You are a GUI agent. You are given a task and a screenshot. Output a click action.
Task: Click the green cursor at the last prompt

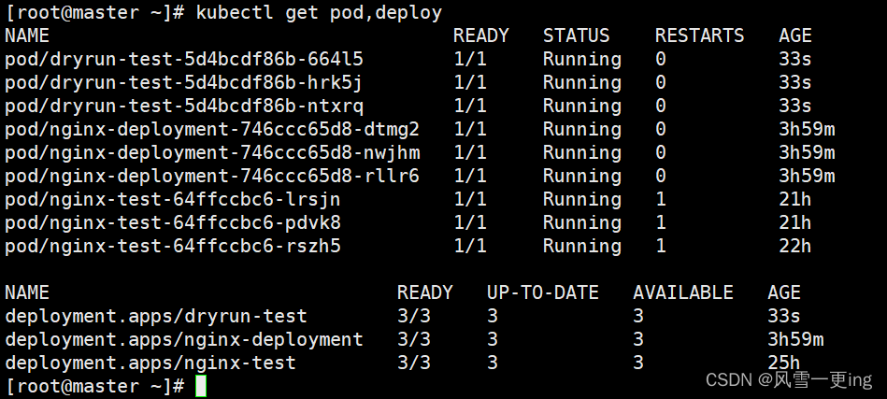pos(201,387)
